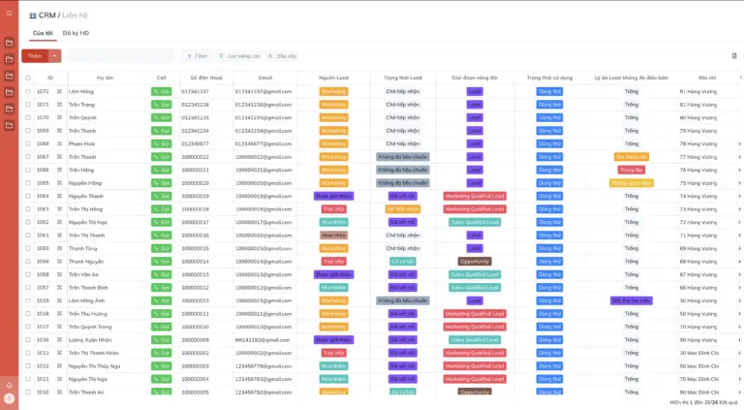Viewport: 744px width, 410px height.
Task: Select the checkbox for row ID 1070
Action: pyautogui.click(x=28, y=117)
